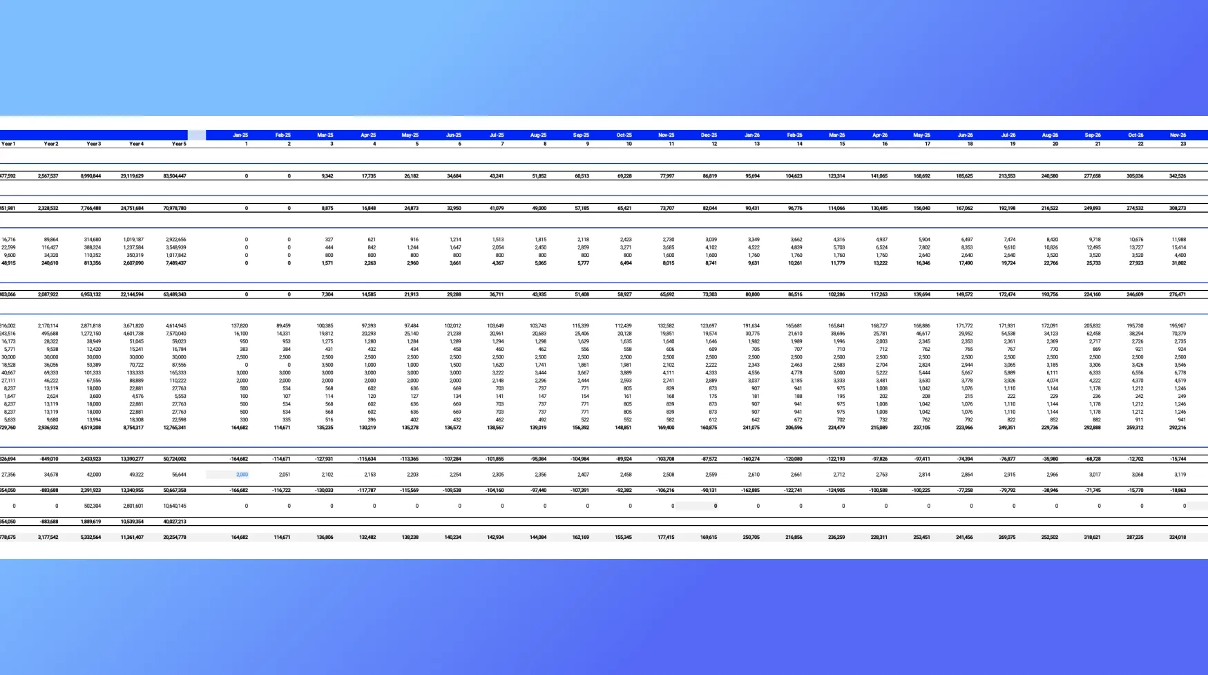Click the Dec-25 month header
The height and width of the screenshot is (675, 1208).
click(x=709, y=135)
